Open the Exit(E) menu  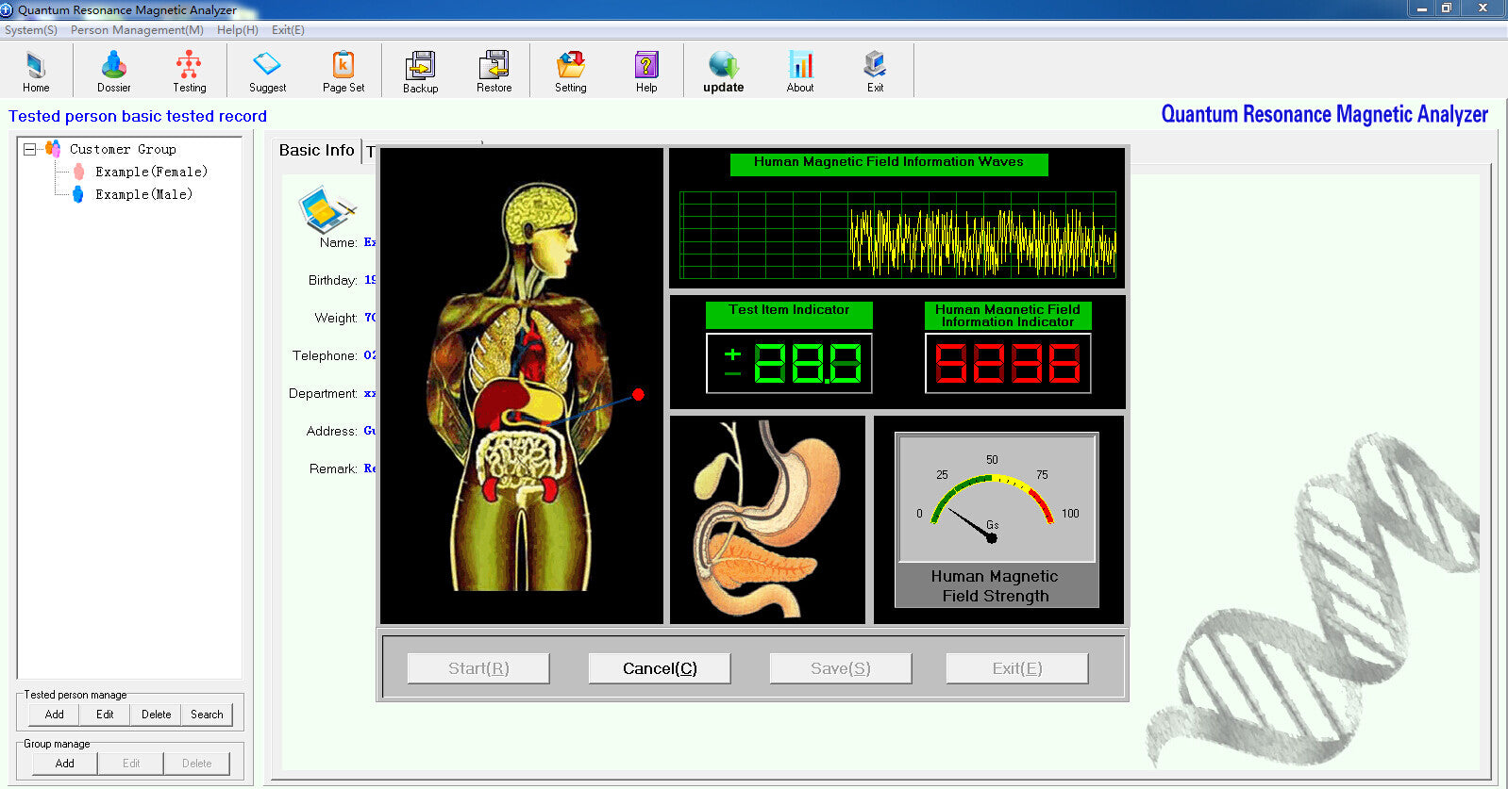(288, 30)
